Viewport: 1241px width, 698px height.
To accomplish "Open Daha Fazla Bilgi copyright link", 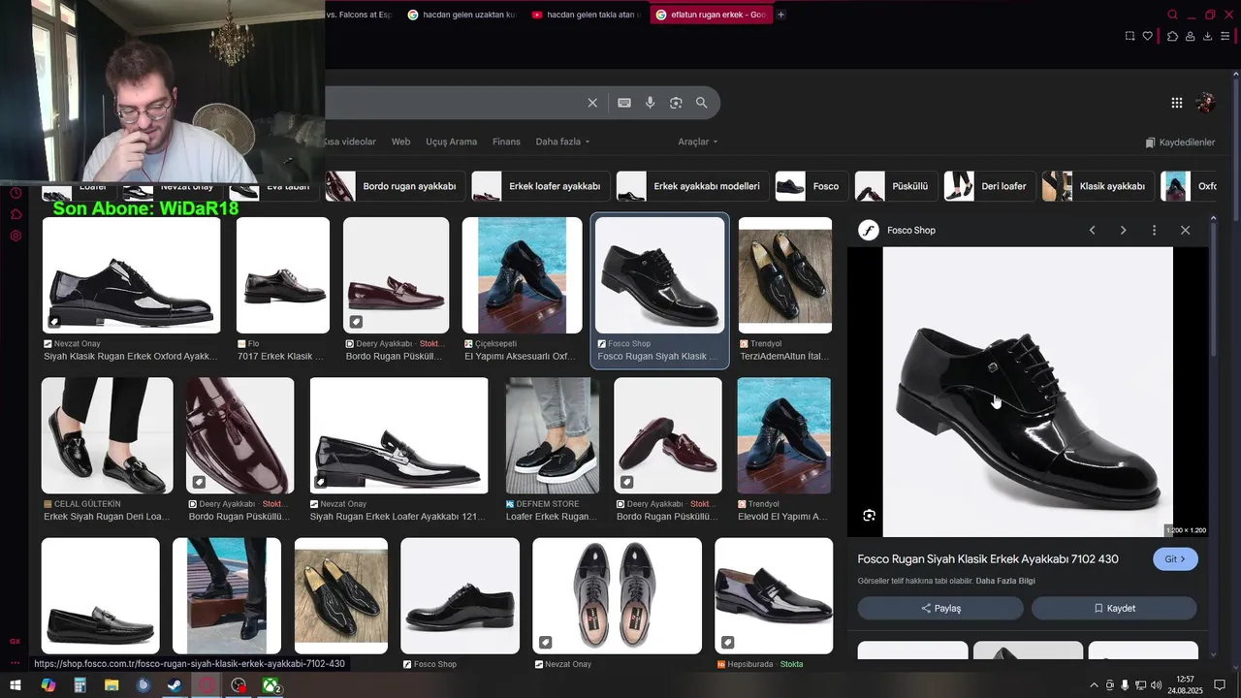I will tap(1005, 581).
